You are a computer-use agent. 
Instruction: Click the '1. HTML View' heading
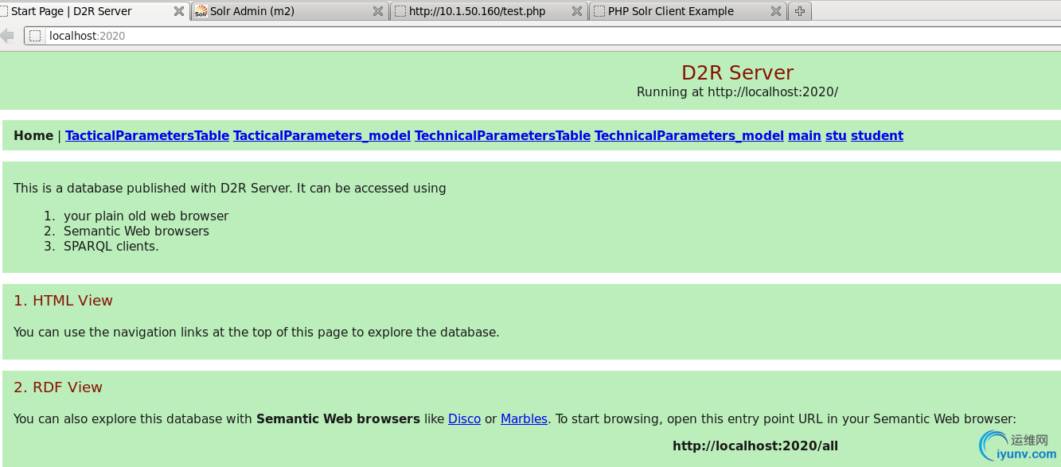(63, 301)
